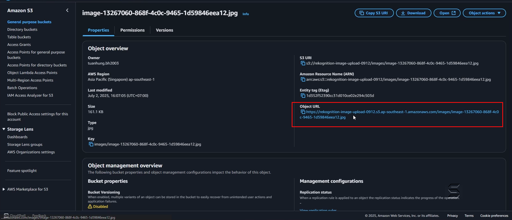Image resolution: width=512 pixels, height=220 pixels.
Task: Open Storage Lens groups
Action: pyautogui.click(x=25, y=144)
